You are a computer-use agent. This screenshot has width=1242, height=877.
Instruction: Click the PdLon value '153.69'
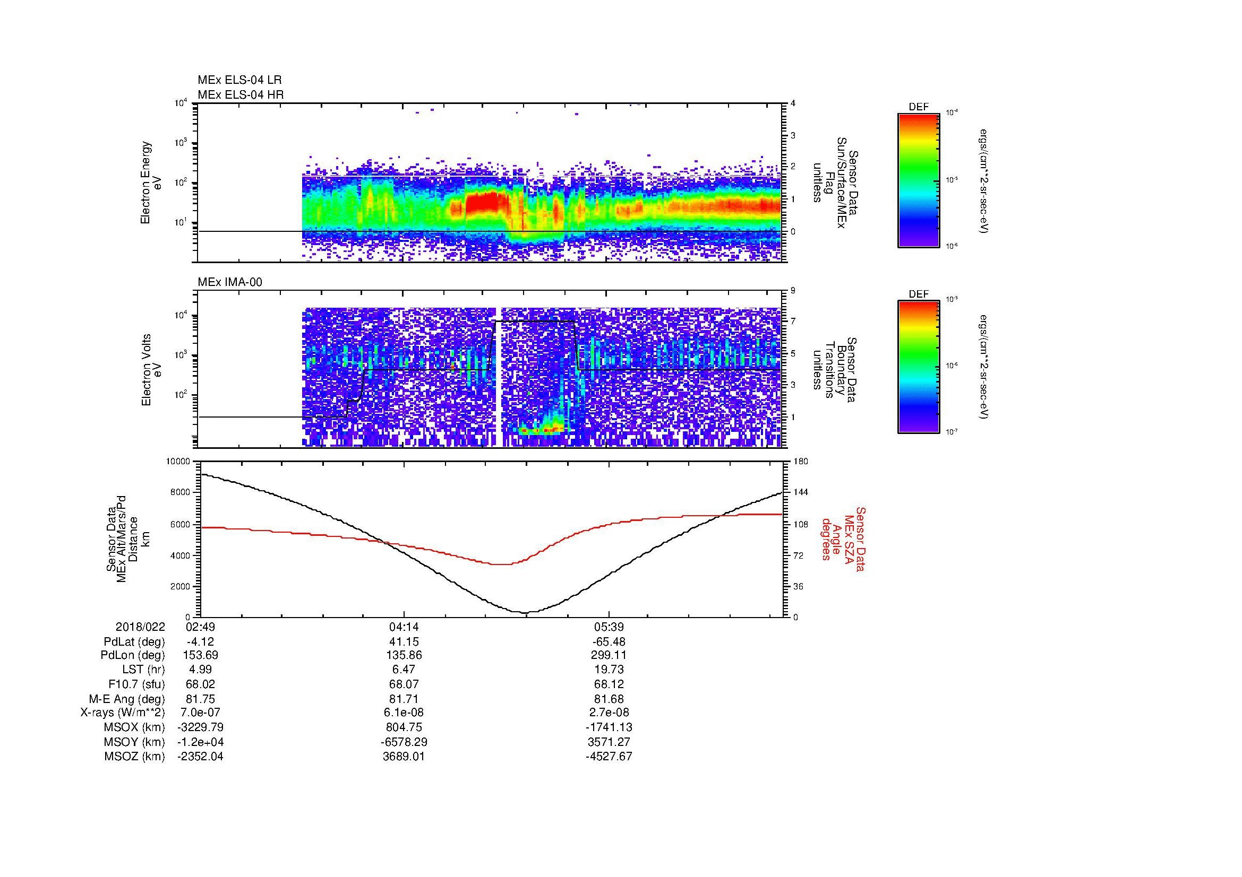click(200, 655)
